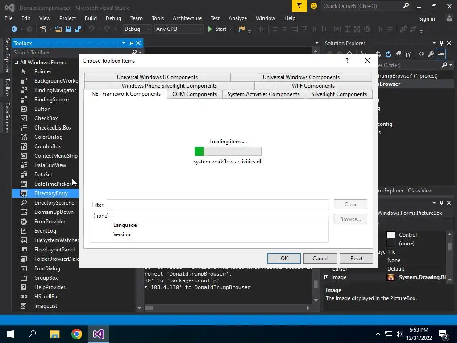Click the Solution Explorer Preview Selected Items icon
The width and height of the screenshot is (457, 343).
tap(441, 54)
